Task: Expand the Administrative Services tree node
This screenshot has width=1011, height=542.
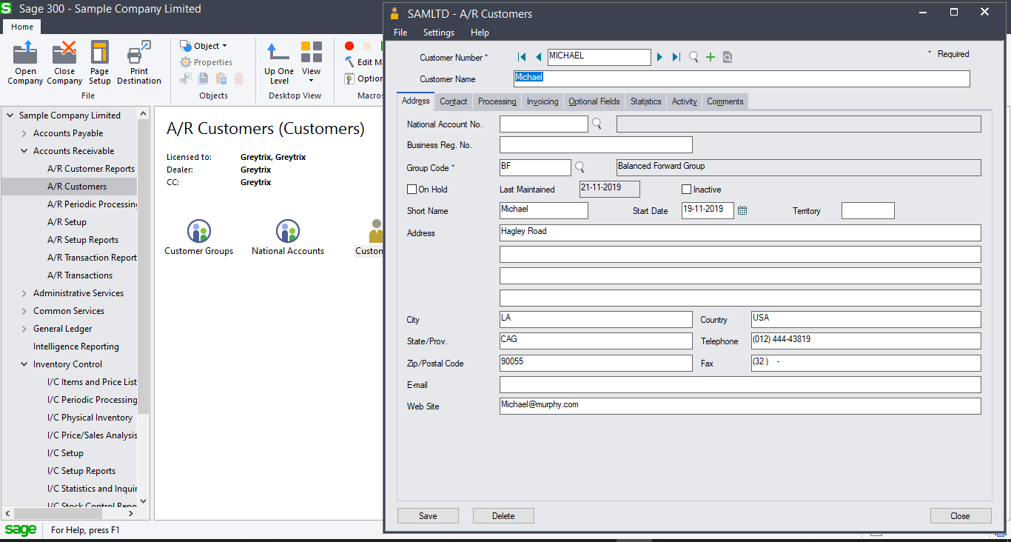Action: (24, 293)
